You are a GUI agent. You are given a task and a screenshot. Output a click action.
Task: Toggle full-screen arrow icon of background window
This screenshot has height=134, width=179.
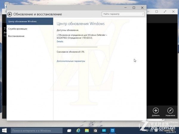pos(165,12)
